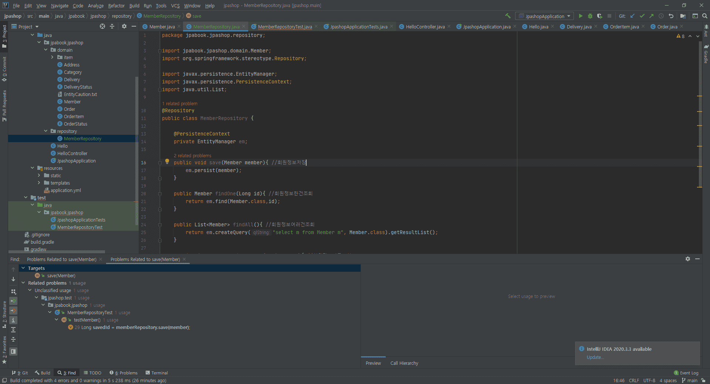
Task: Open the JpashopApplication run configuration dropdown
Action: (x=544, y=16)
